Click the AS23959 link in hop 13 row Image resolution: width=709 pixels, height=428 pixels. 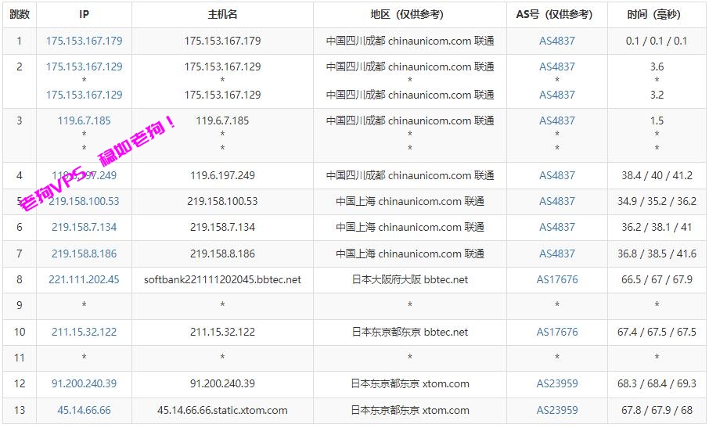556,410
